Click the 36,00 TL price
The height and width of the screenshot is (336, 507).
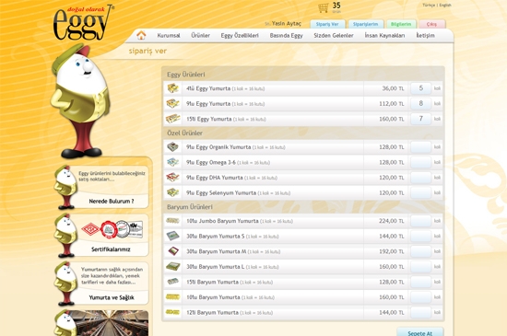tap(394, 88)
